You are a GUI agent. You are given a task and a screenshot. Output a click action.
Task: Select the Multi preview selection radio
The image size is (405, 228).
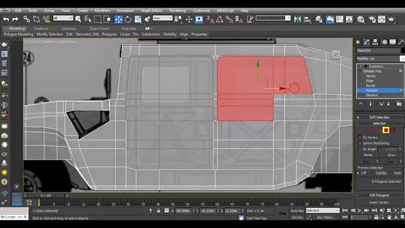coord(391,173)
